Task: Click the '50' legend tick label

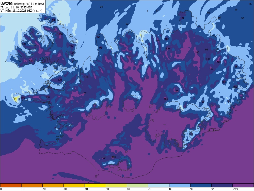Action: tap(107, 189)
